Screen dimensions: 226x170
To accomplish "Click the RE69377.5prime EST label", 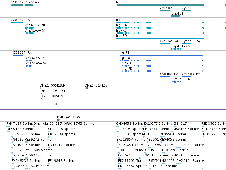I will pyautogui.click(x=38, y=155).
